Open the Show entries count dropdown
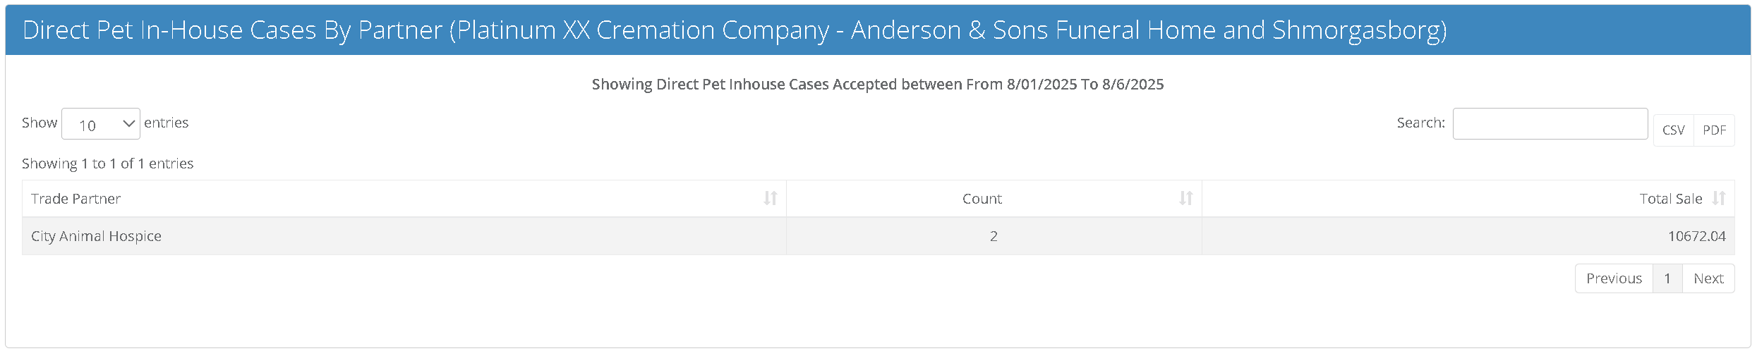1757x351 pixels. (x=101, y=124)
